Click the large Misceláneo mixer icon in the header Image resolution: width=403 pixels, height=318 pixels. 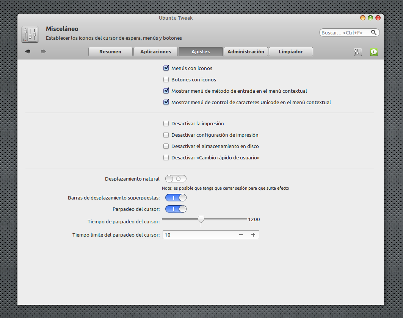(30, 34)
